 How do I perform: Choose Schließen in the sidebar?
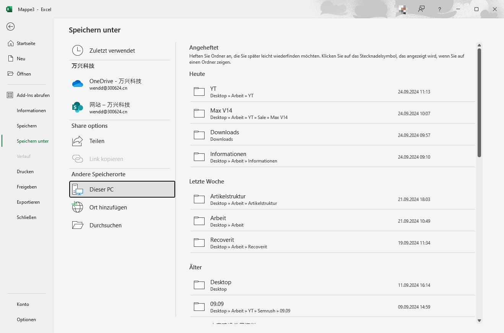point(27,217)
